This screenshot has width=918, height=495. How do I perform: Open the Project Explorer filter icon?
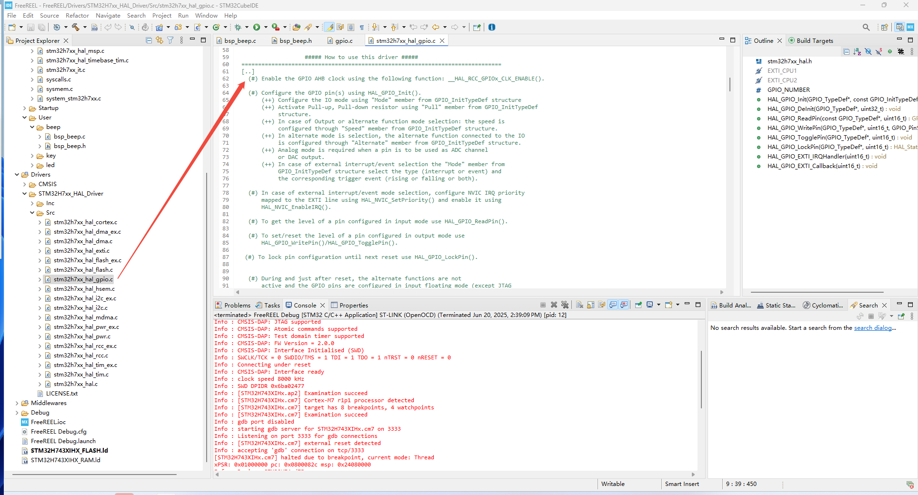click(170, 40)
